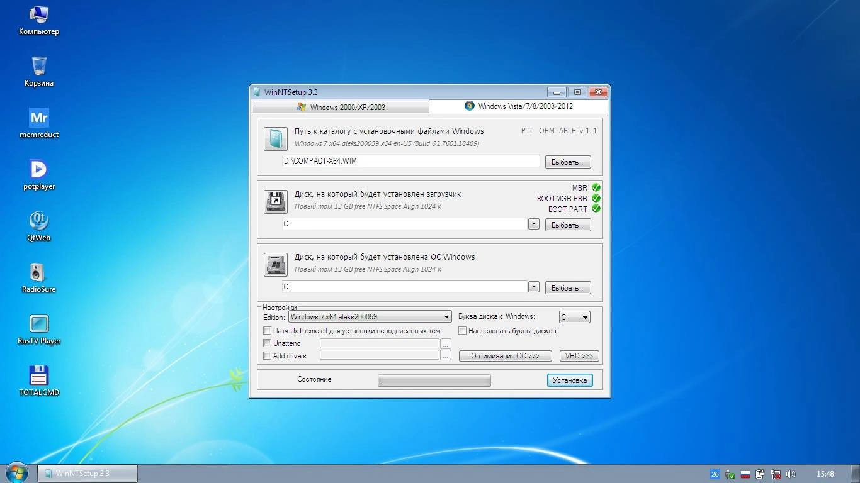The width and height of the screenshot is (860, 483).
Task: Click the Add drivers path field
Action: pyautogui.click(x=380, y=356)
